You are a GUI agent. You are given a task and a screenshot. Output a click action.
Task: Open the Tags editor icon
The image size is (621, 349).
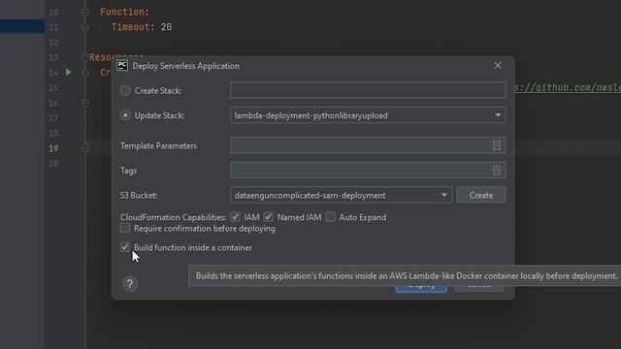(496, 171)
